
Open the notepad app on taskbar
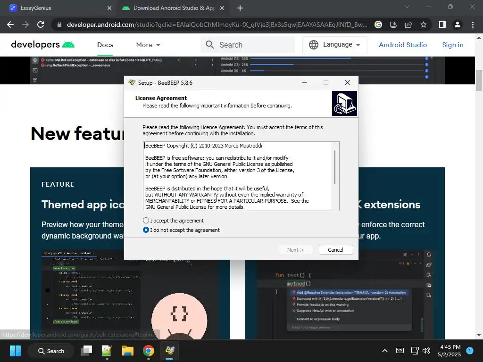(107, 351)
